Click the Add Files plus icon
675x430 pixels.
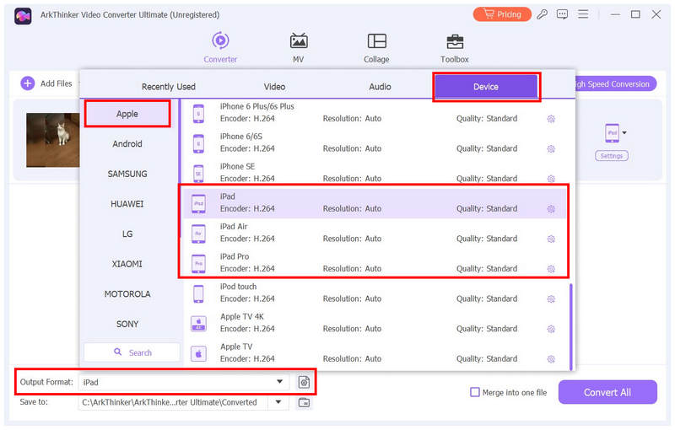point(28,83)
